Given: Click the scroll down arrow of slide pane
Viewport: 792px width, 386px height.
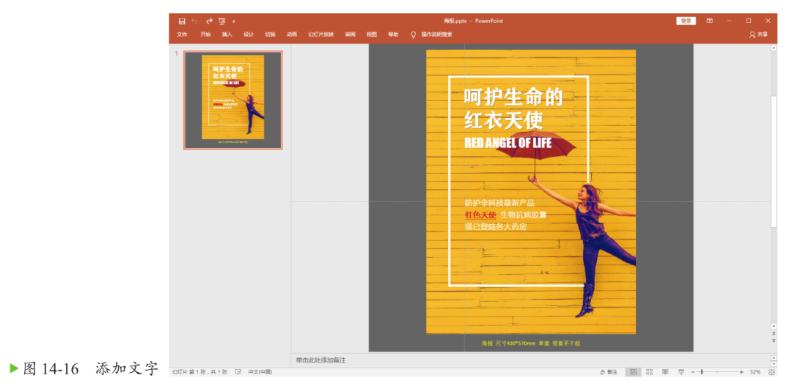Looking at the screenshot, I should (x=774, y=326).
